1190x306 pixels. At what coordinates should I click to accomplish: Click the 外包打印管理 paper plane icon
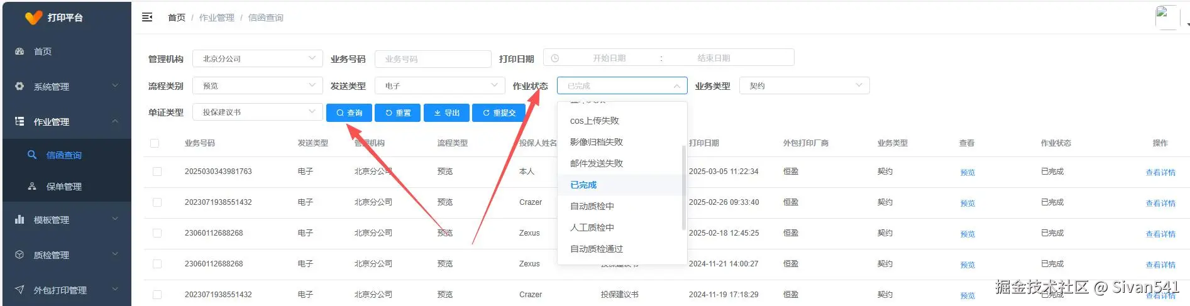coord(19,290)
